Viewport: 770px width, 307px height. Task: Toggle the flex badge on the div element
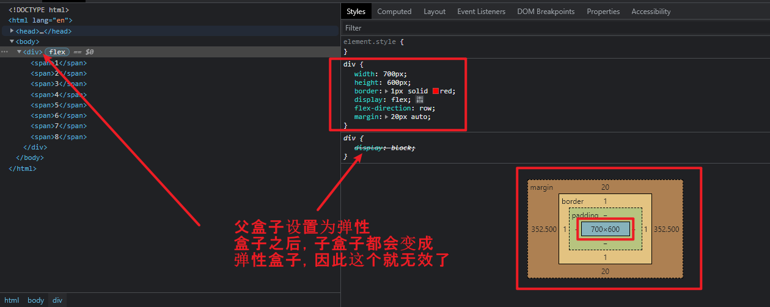tap(57, 52)
